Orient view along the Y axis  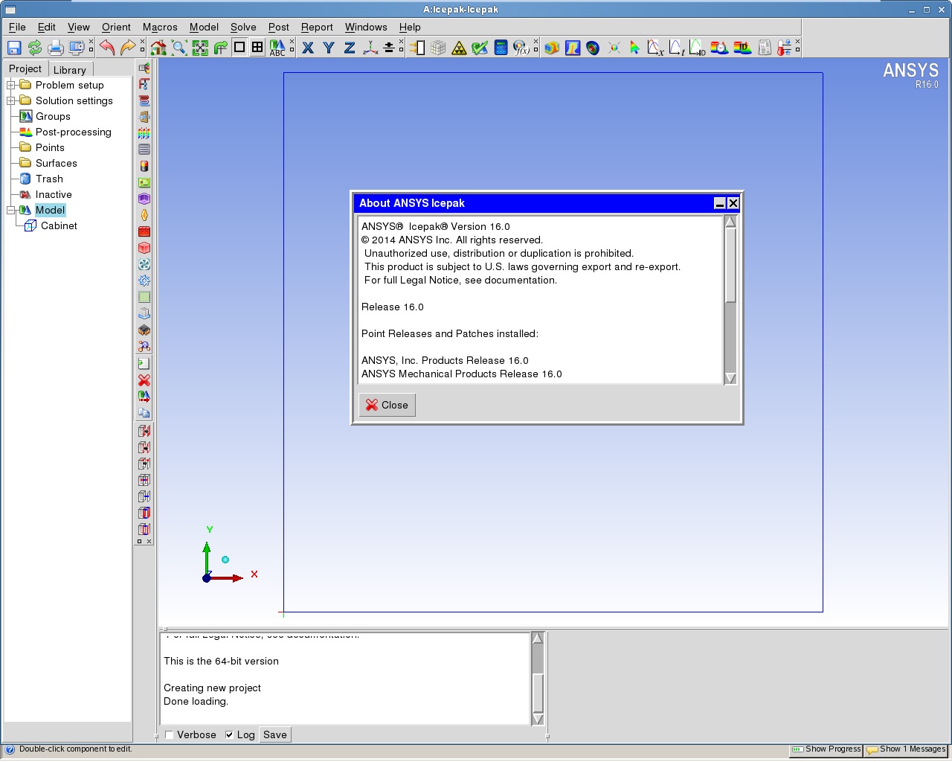pos(329,48)
